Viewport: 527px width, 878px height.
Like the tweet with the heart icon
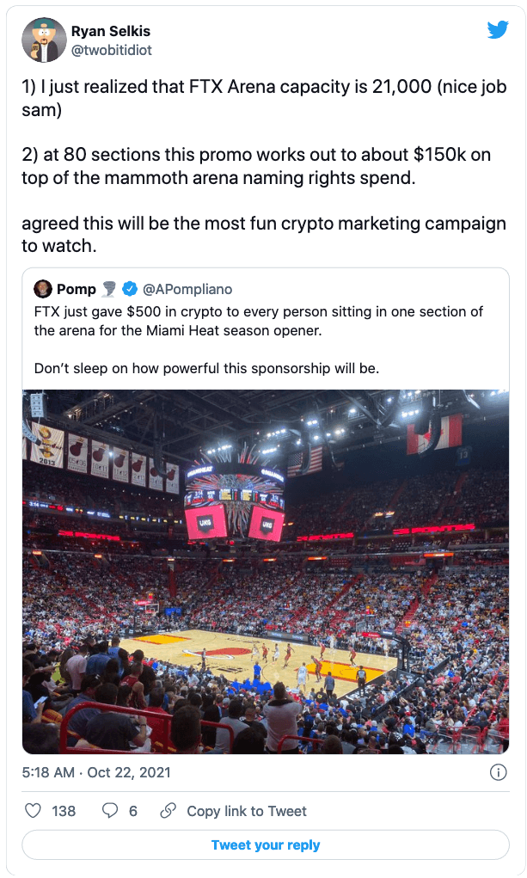pos(34,811)
